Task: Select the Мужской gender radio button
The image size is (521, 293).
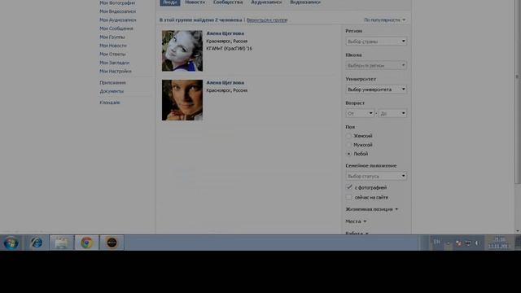Action: [348, 145]
